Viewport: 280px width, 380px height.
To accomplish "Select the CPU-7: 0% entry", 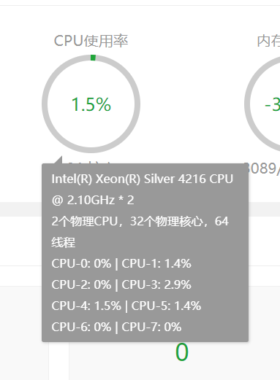I will (151, 327).
